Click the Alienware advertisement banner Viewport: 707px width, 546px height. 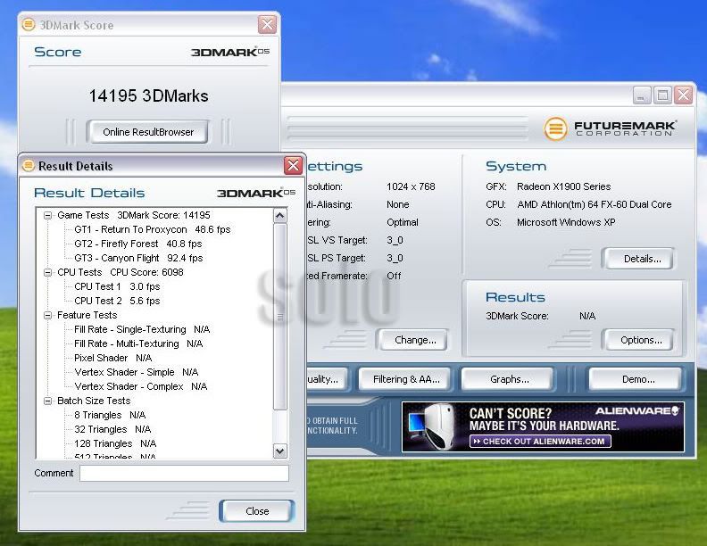[x=543, y=427]
